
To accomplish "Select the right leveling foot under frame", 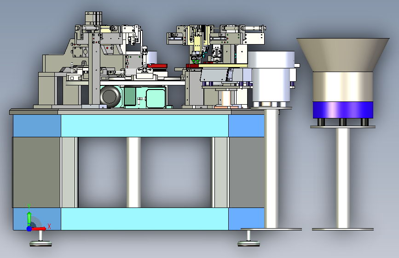I will coord(249,239).
